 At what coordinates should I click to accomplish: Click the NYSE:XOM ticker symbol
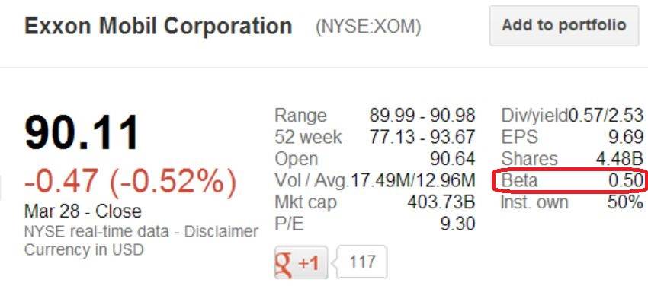(x=368, y=27)
